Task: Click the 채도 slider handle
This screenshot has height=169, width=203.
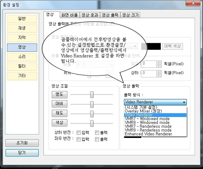Action: [x=92, y=114]
